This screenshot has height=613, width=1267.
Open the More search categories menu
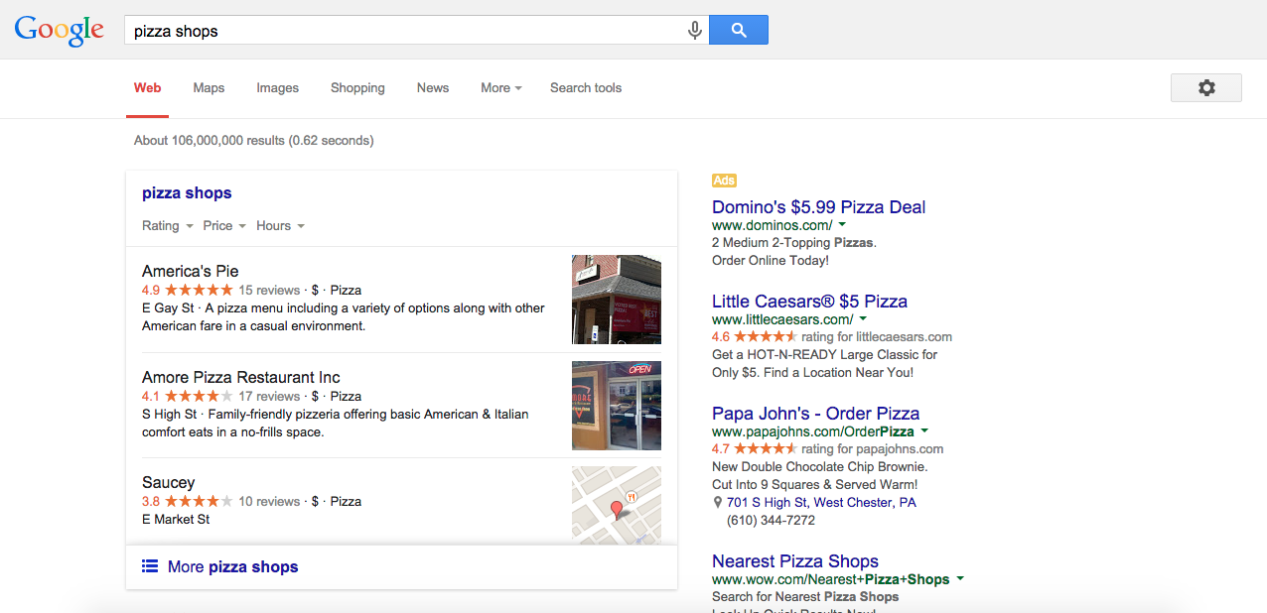501,88
